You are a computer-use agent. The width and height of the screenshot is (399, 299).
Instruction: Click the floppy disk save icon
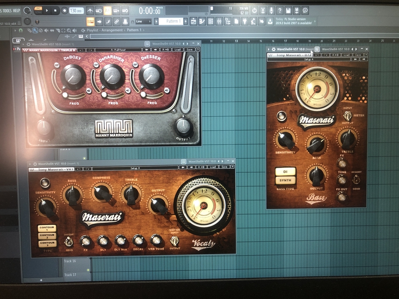point(288,10)
